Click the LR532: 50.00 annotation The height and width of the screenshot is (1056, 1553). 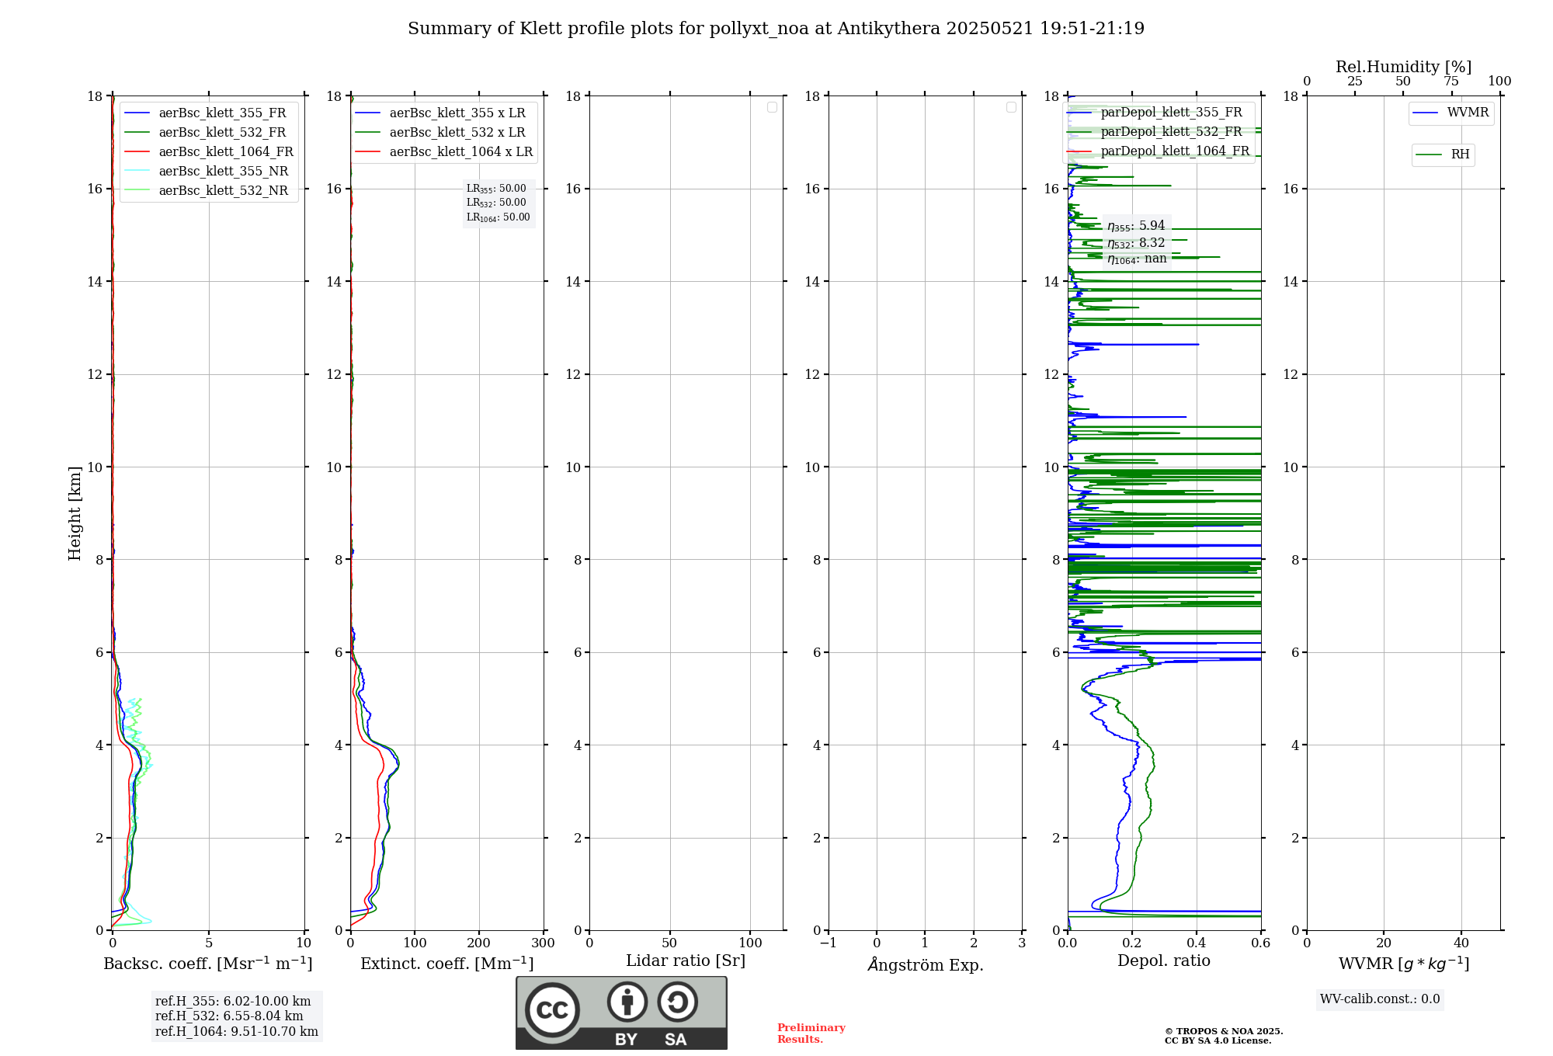(496, 203)
